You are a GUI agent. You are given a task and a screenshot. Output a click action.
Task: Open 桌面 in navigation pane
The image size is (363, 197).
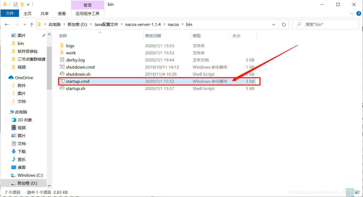tap(22, 167)
